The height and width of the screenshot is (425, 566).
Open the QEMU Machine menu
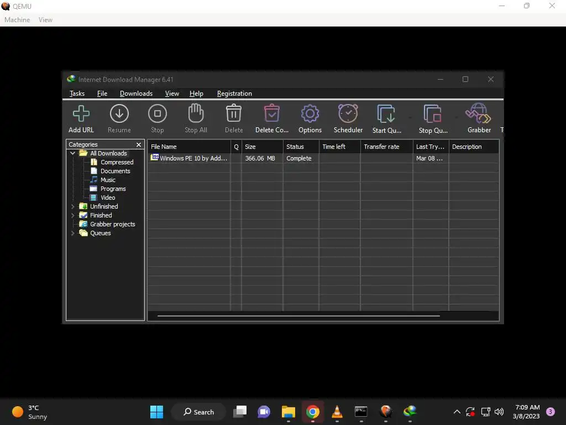click(17, 20)
